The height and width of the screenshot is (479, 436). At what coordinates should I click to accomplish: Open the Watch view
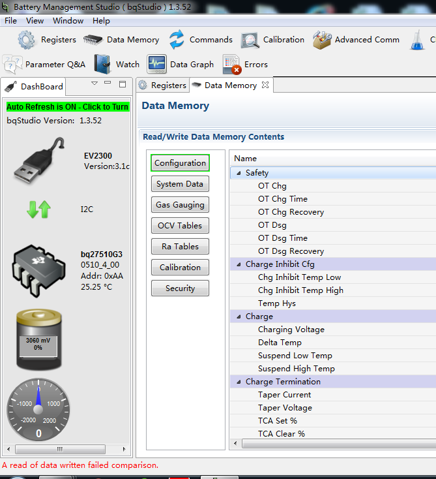103,64
